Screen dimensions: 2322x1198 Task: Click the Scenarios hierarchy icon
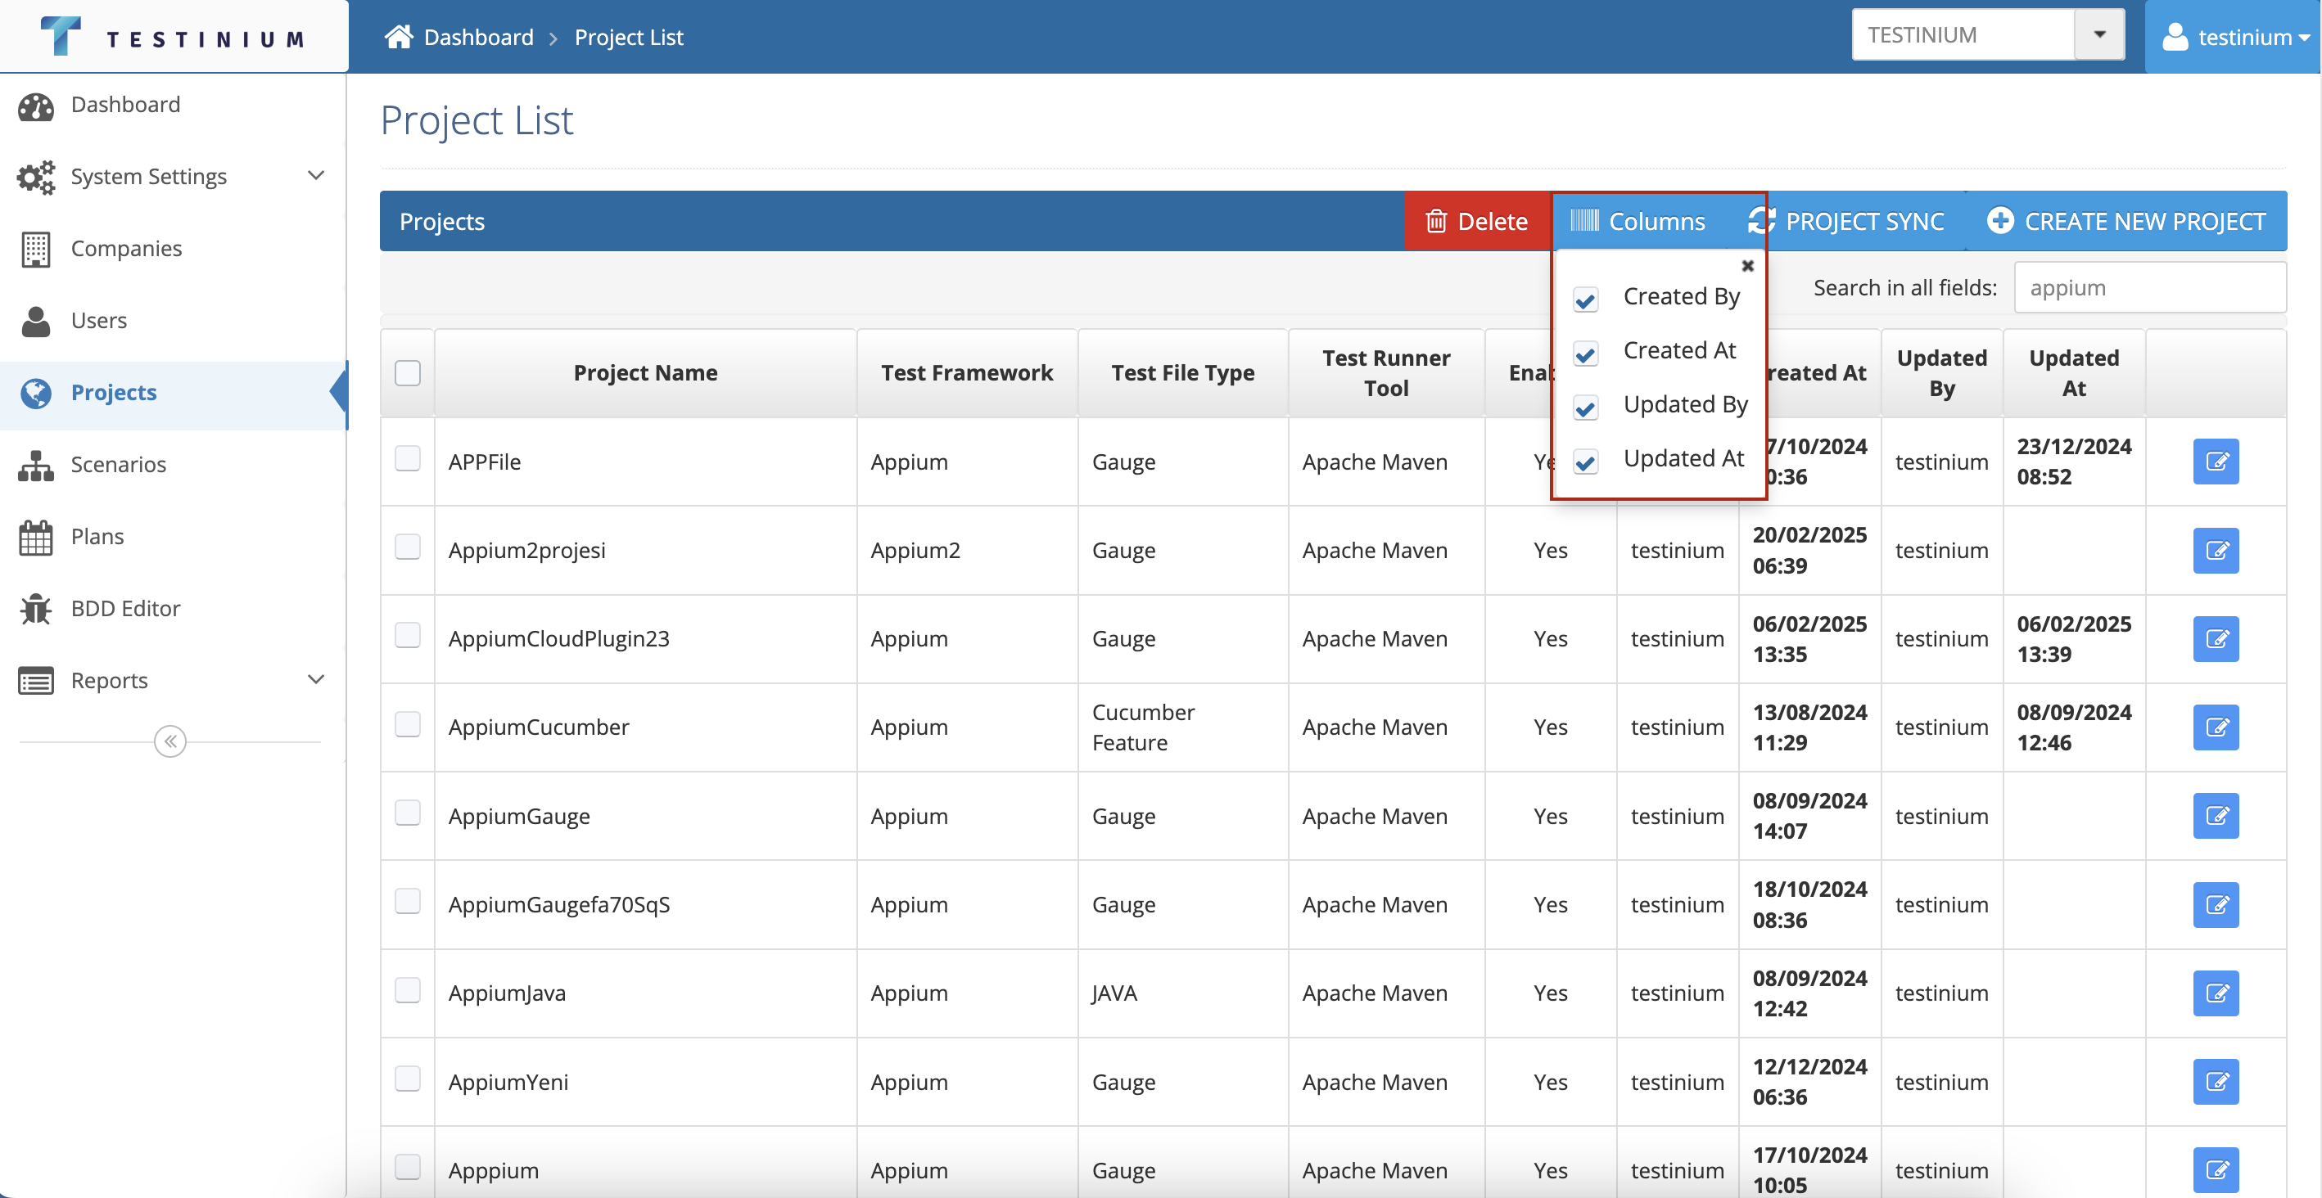pos(36,465)
